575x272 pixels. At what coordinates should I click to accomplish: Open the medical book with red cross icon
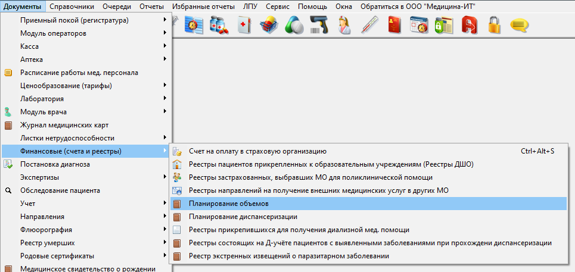244,26
